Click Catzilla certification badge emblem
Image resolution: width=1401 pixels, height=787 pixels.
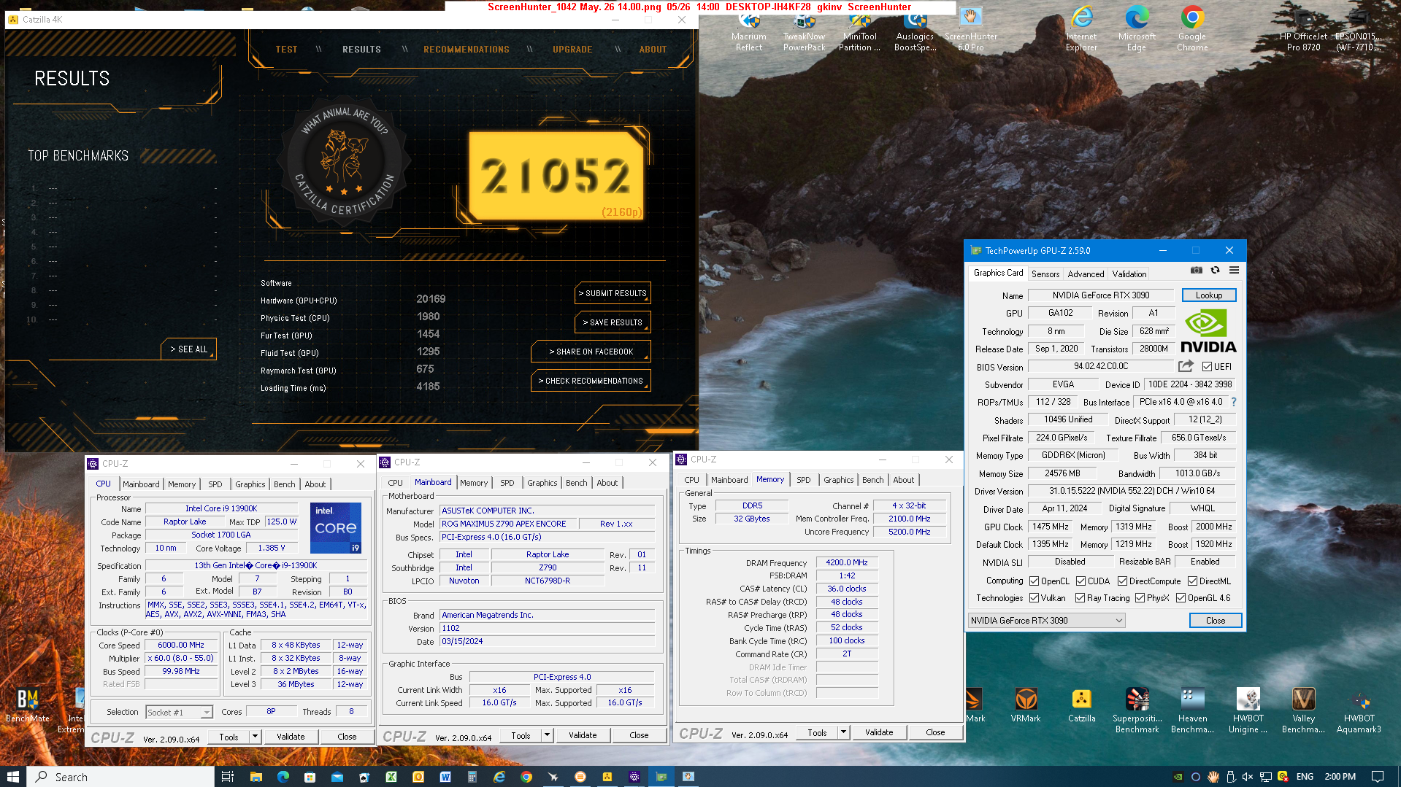[x=343, y=159]
